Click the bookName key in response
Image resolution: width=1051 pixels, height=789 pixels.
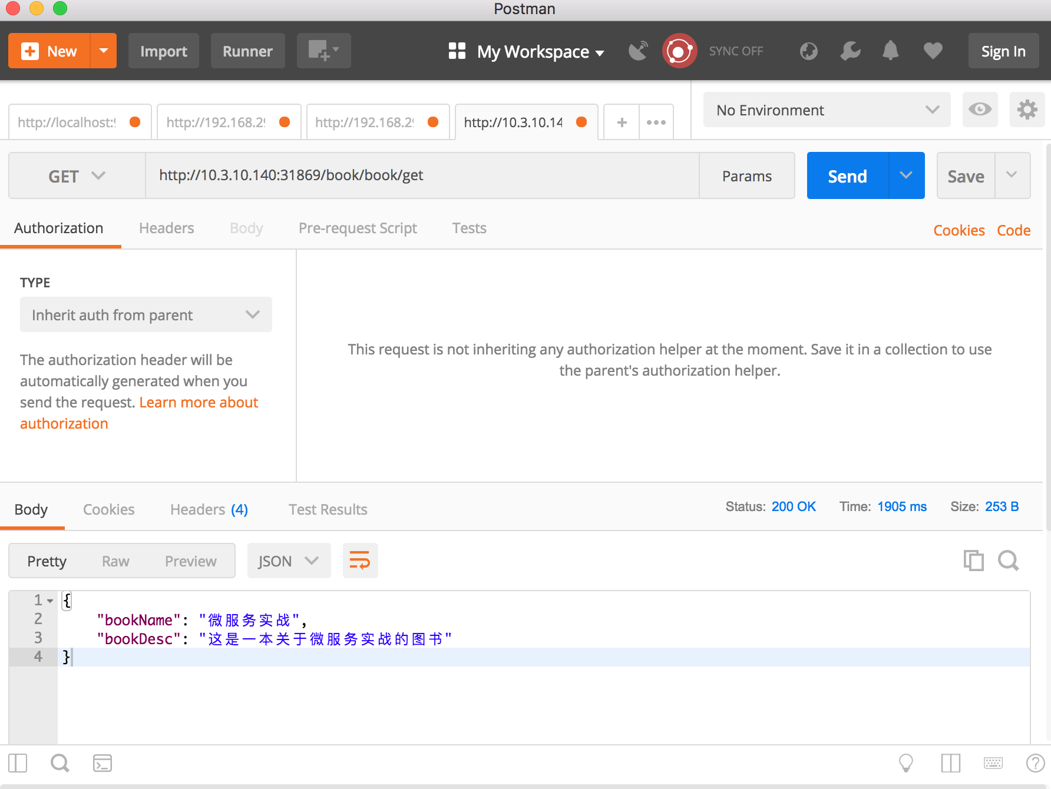pos(139,620)
